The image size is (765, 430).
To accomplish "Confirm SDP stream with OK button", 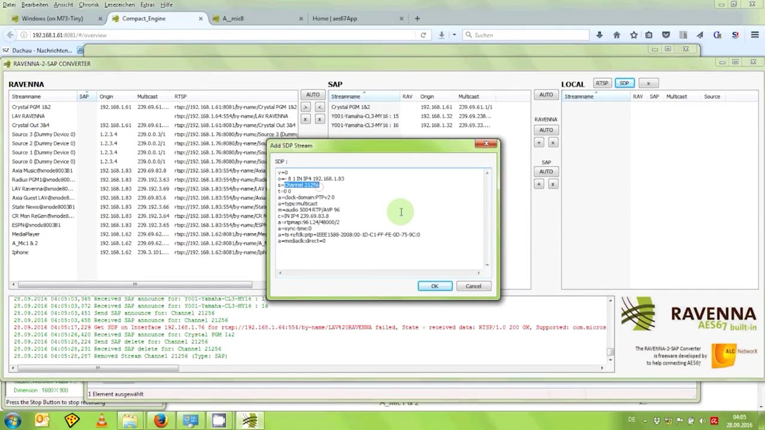I will (x=434, y=286).
